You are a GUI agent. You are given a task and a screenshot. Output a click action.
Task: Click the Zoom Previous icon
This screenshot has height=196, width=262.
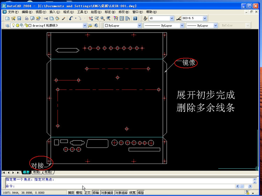(108, 18)
